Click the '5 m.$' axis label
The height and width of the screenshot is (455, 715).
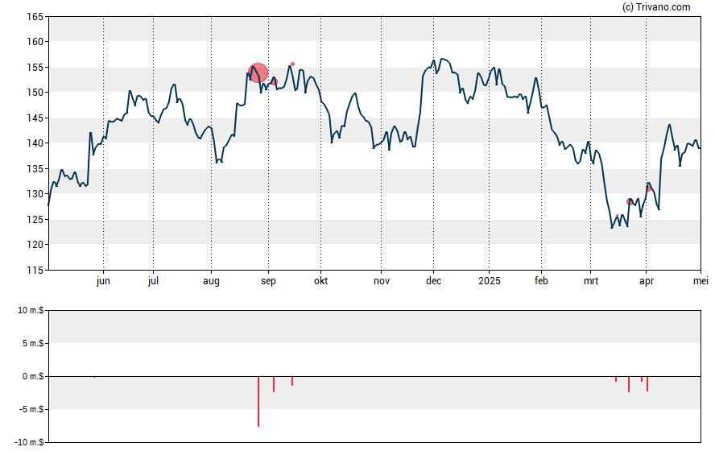tap(33, 343)
